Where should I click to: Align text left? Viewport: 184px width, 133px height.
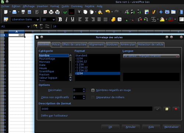point(80,19)
